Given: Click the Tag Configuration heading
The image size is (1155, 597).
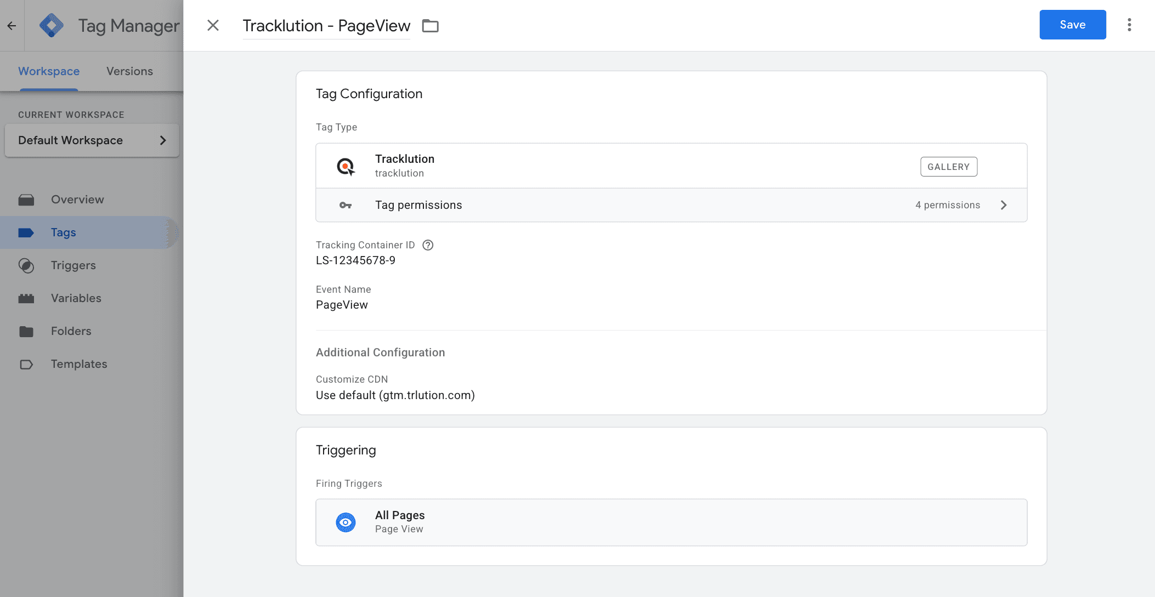Looking at the screenshot, I should coord(369,94).
